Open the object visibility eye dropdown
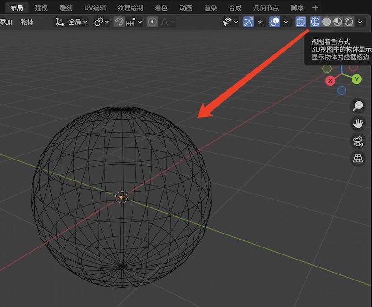This screenshot has width=372, height=307. tap(230, 22)
